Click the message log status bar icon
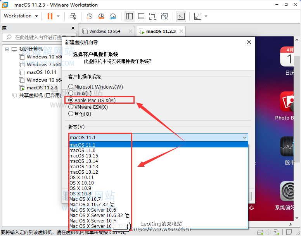The image size is (301, 236). (x=289, y=232)
